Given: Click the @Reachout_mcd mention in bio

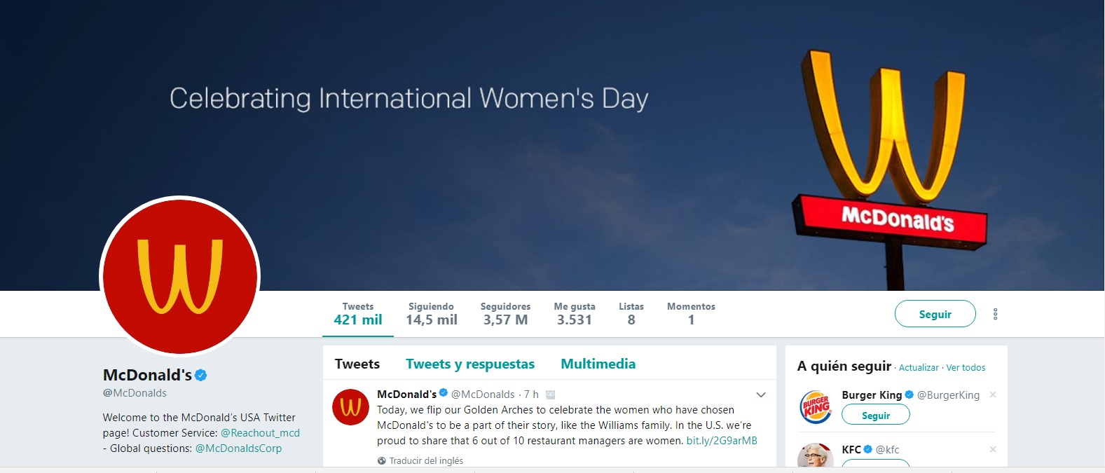Looking at the screenshot, I should [x=260, y=433].
